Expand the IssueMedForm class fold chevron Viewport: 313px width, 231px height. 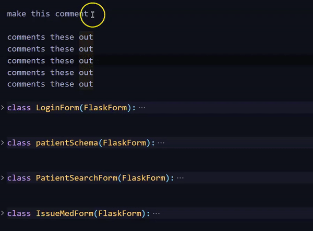(x=3, y=213)
